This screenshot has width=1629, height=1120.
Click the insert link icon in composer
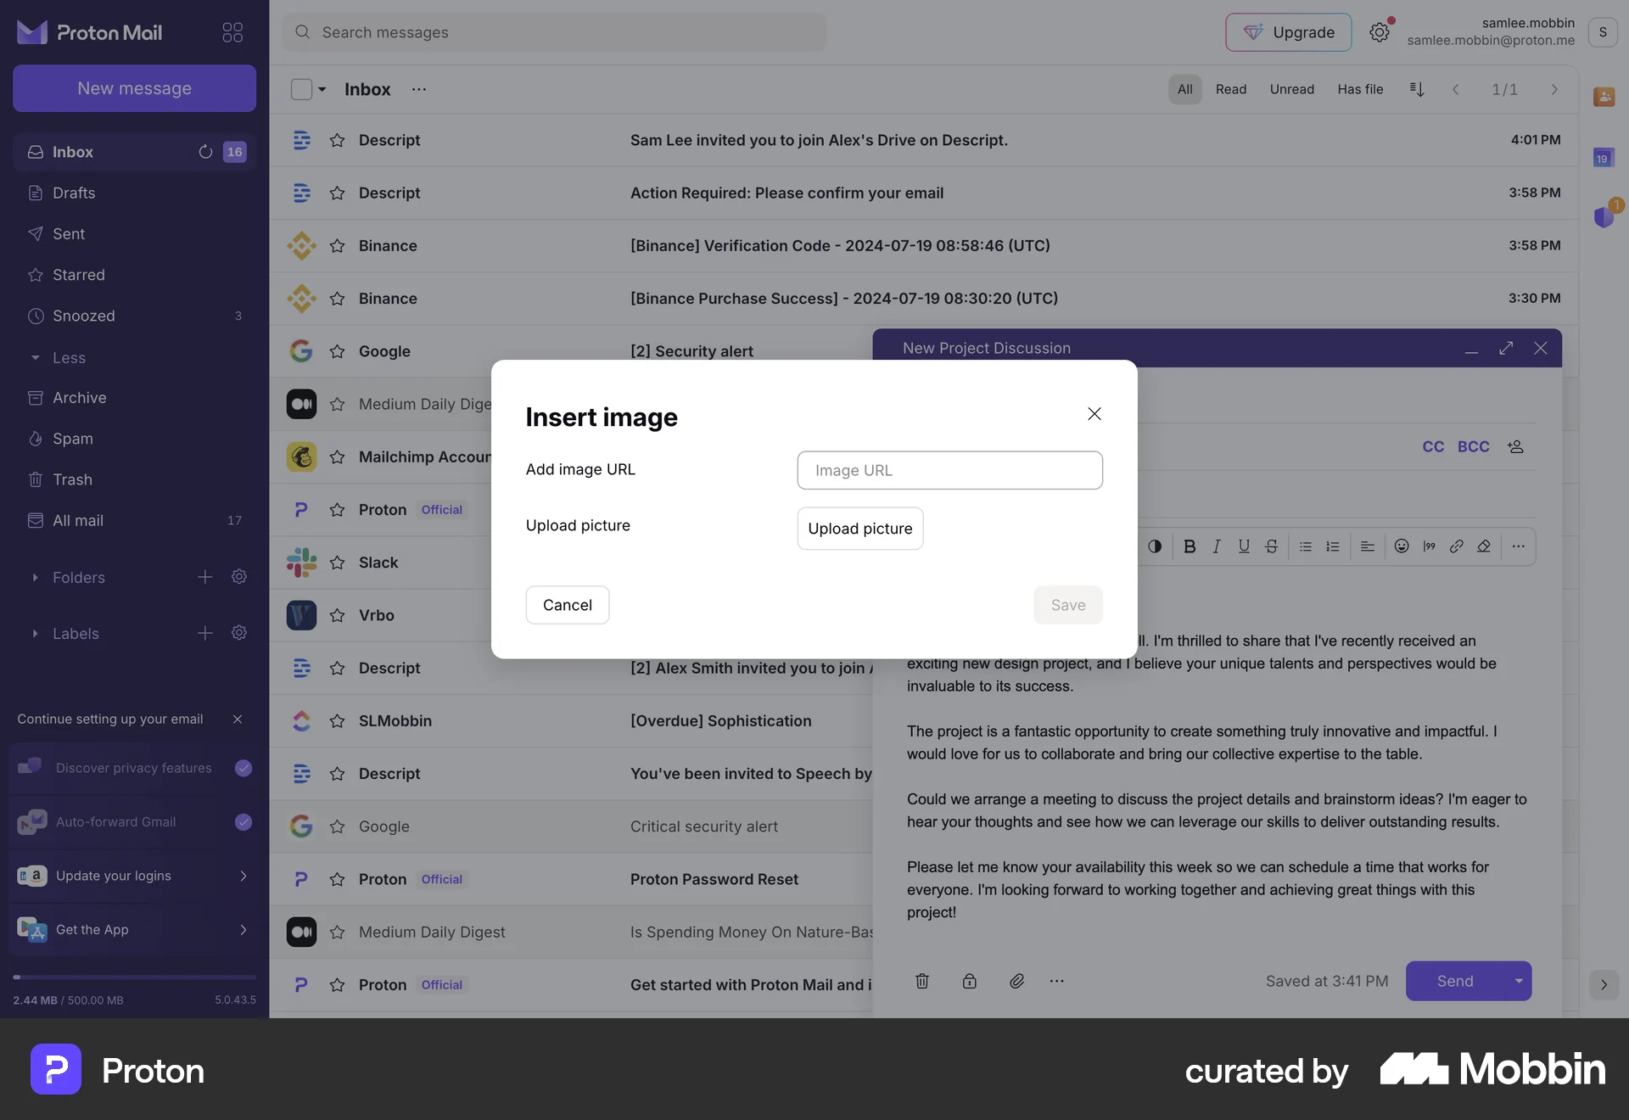[1456, 546]
